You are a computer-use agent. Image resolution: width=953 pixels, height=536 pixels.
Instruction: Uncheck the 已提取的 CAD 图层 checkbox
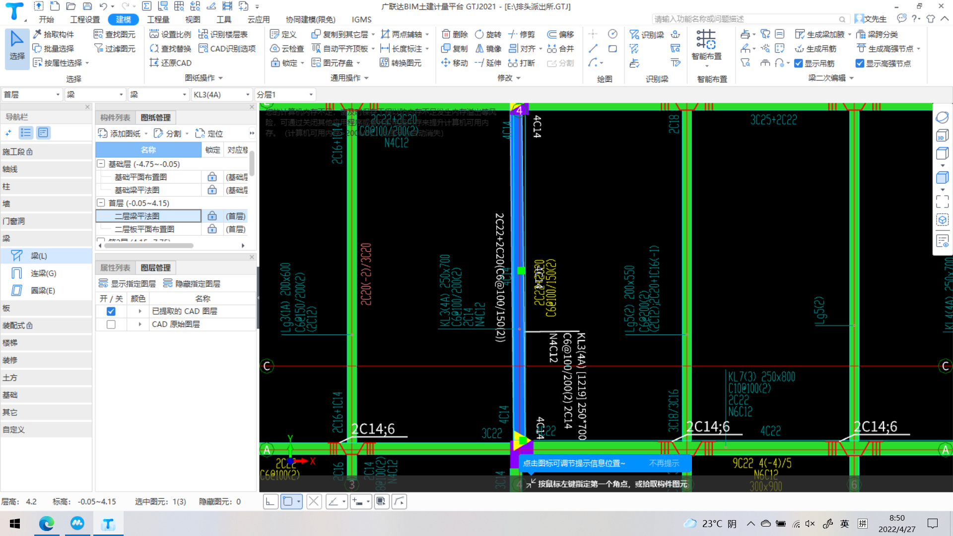pos(111,311)
